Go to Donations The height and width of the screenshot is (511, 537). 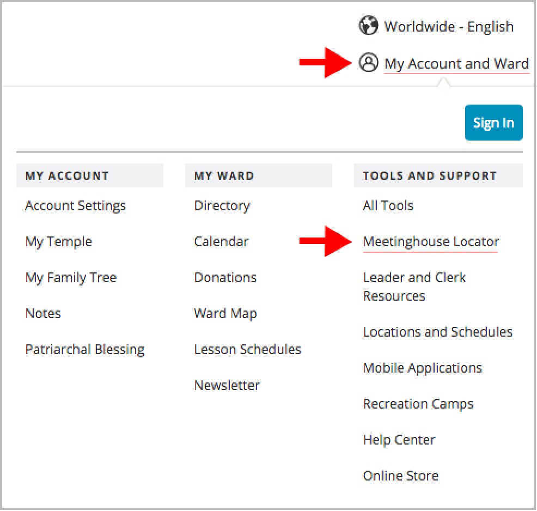click(225, 277)
